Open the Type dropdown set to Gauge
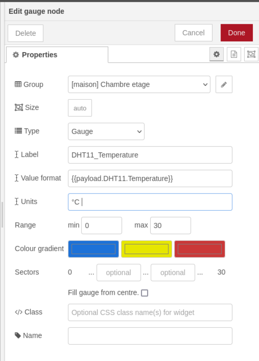Image resolution: width=259 pixels, height=361 pixels. click(106, 131)
